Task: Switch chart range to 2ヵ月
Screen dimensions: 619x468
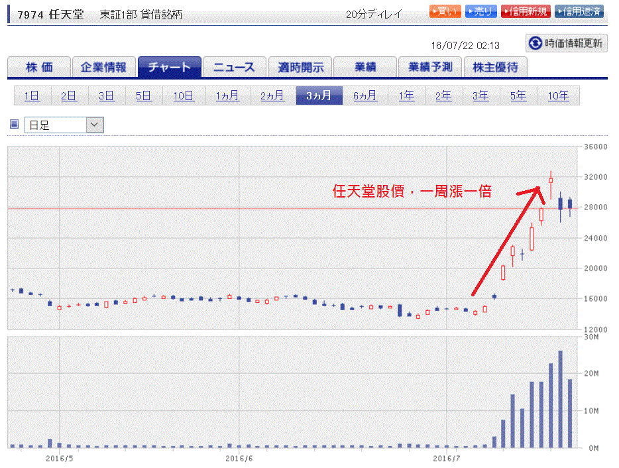Action: point(273,95)
